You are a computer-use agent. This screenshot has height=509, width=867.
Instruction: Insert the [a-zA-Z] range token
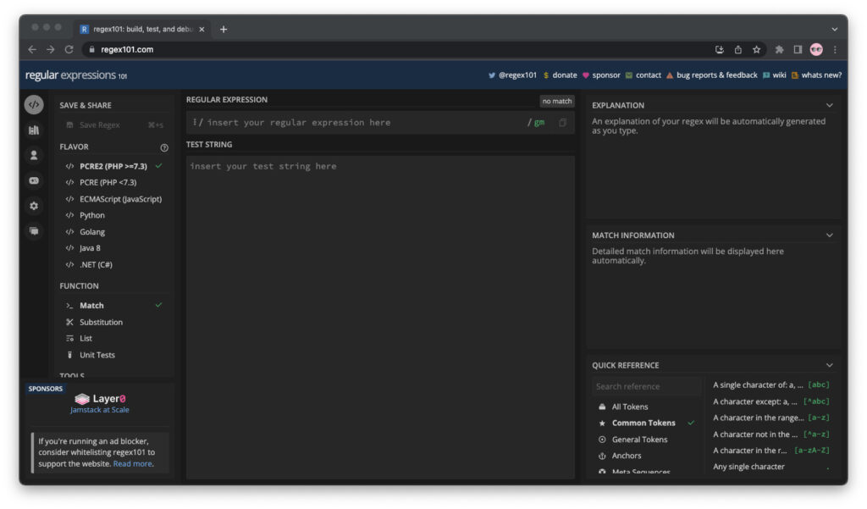point(771,451)
